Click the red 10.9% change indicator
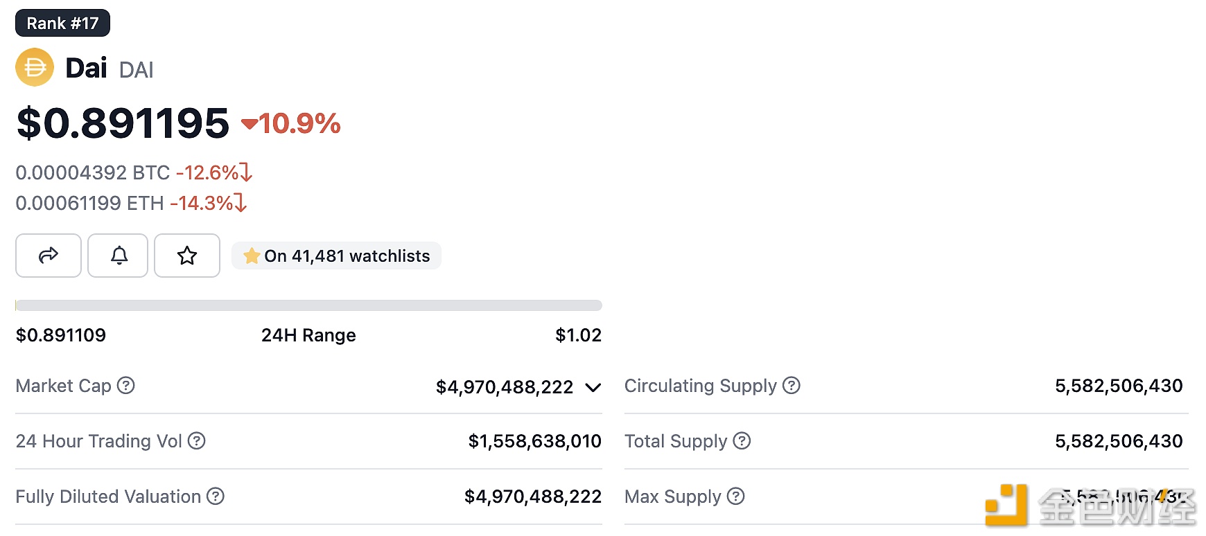 click(292, 124)
